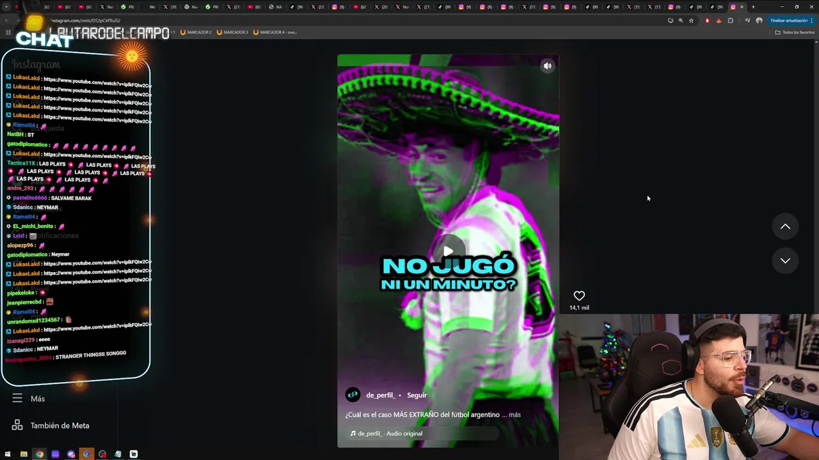Image resolution: width=819 pixels, height=460 pixels.
Task: Bookmark this page with the star icon
Action: (691, 20)
